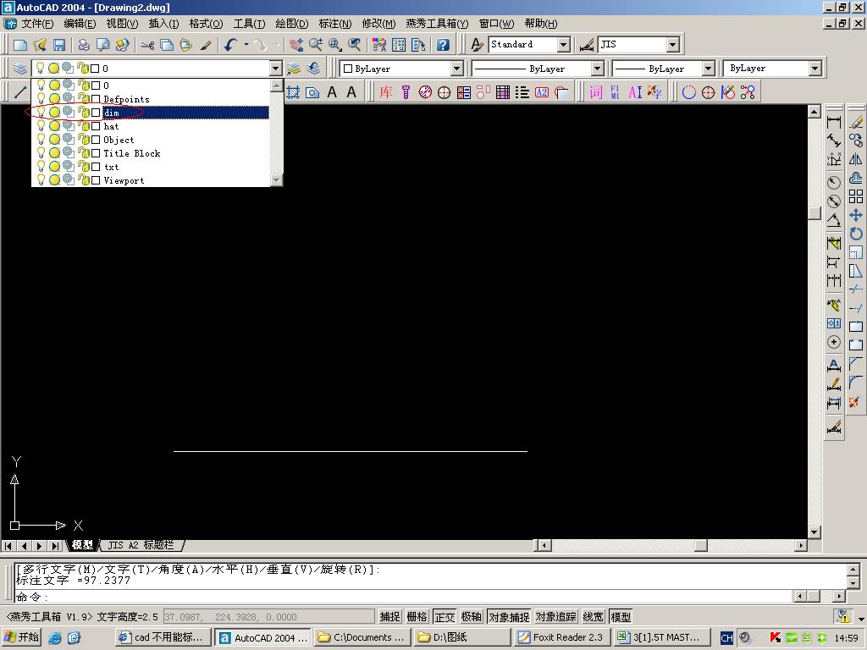867x650 pixels.
Task: Click the Help question mark icon
Action: click(x=443, y=46)
